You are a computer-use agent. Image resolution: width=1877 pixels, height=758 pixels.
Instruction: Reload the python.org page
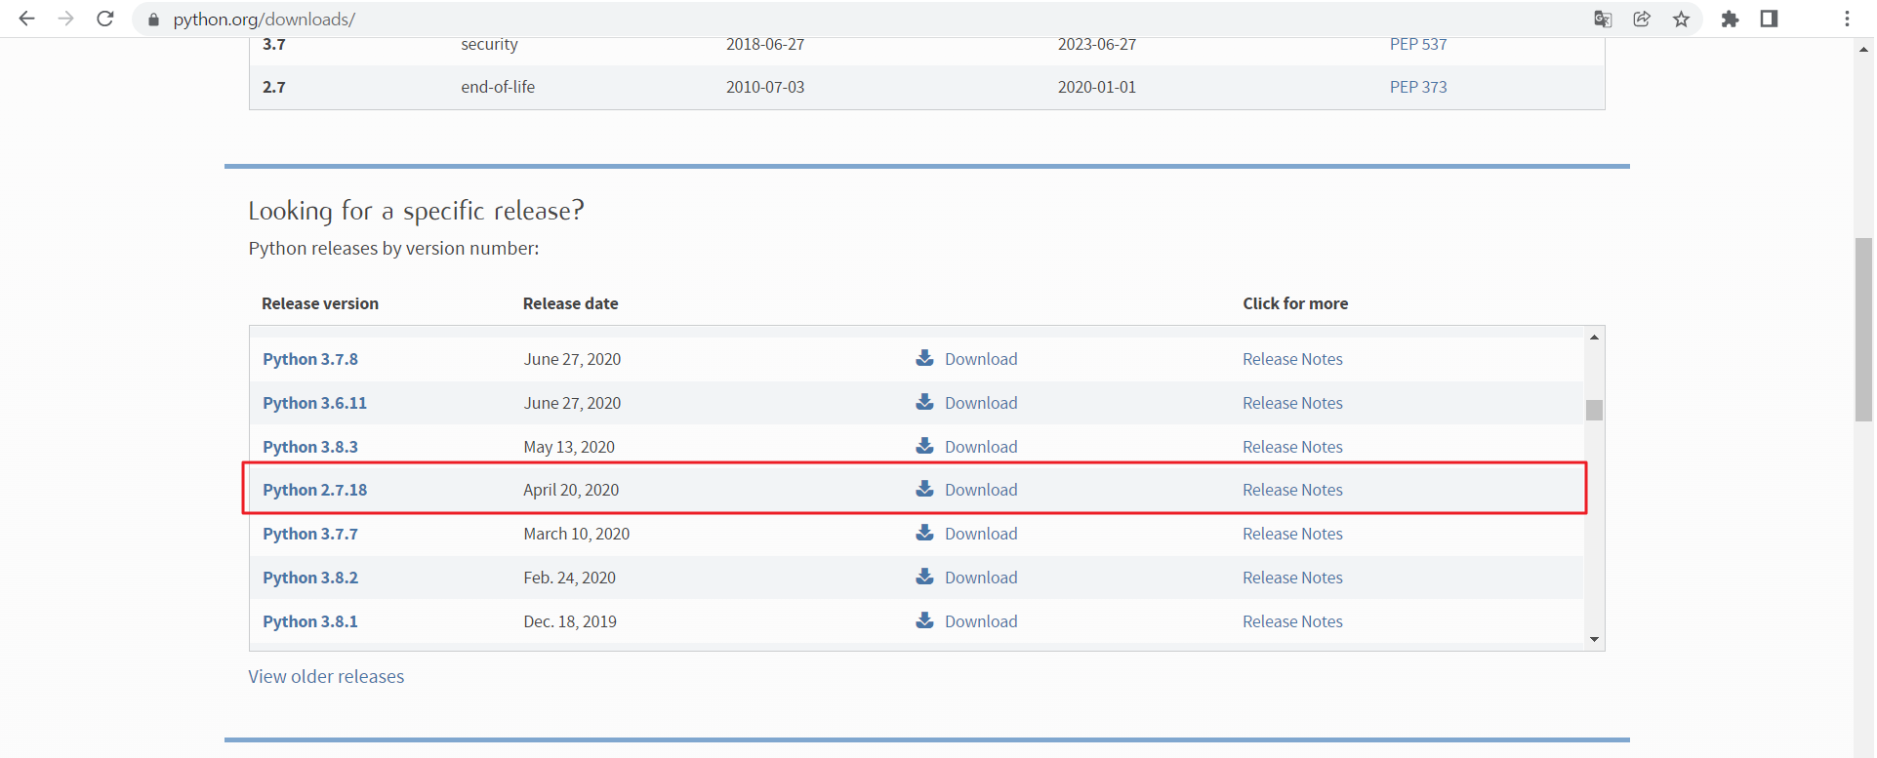point(105,19)
